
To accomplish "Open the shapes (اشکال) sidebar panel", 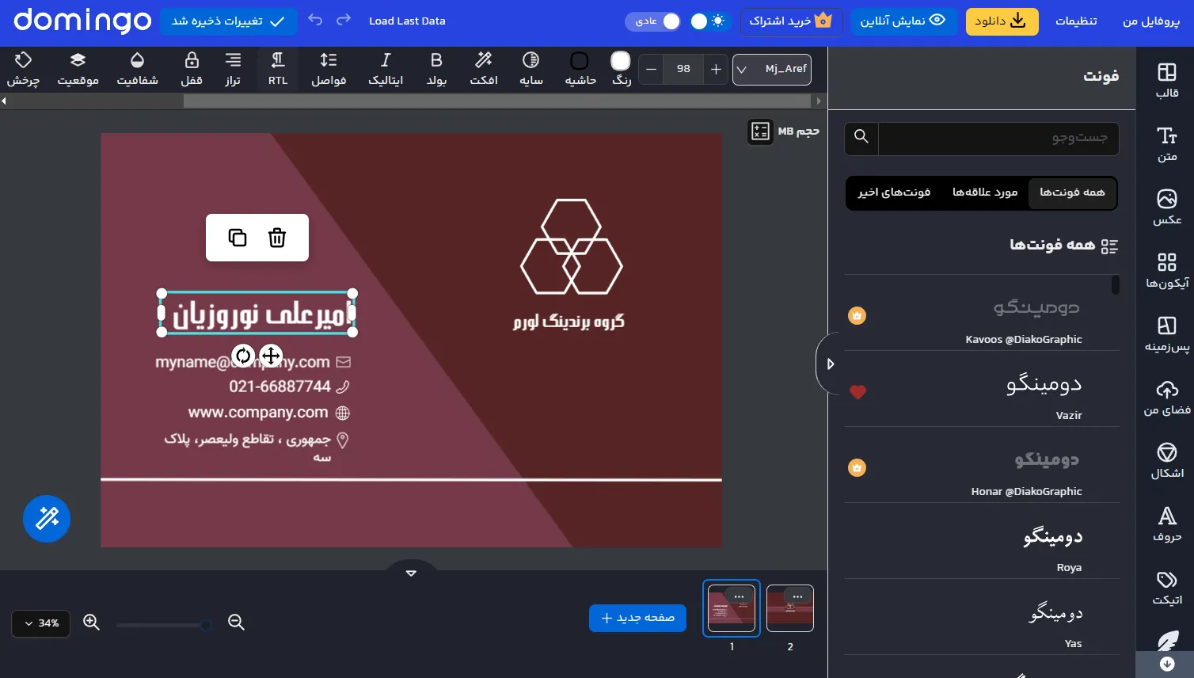I will (x=1167, y=461).
